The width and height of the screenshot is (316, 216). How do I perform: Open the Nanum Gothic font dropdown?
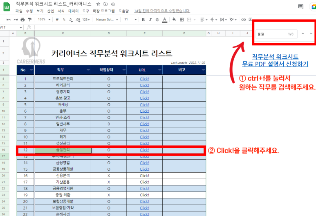click(107, 20)
